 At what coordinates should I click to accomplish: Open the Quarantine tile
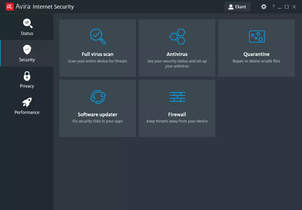(256, 48)
